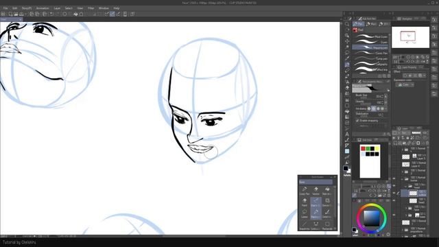Screen dimensions: 439x247
Task: Click the New document icon
Action: pos(10,14)
